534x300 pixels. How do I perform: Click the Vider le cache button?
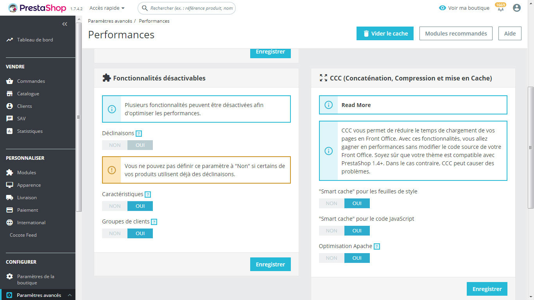coord(385,34)
